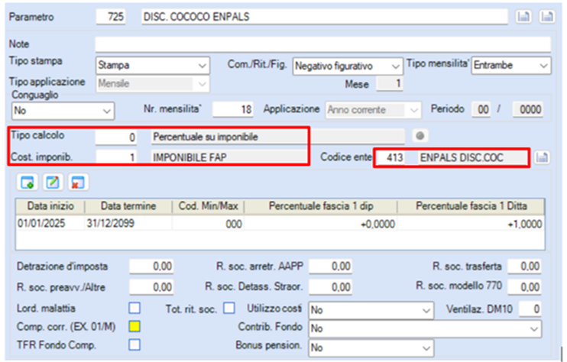The image size is (567, 362).
Task: Click the Data inizio column header
Action: pos(50,206)
